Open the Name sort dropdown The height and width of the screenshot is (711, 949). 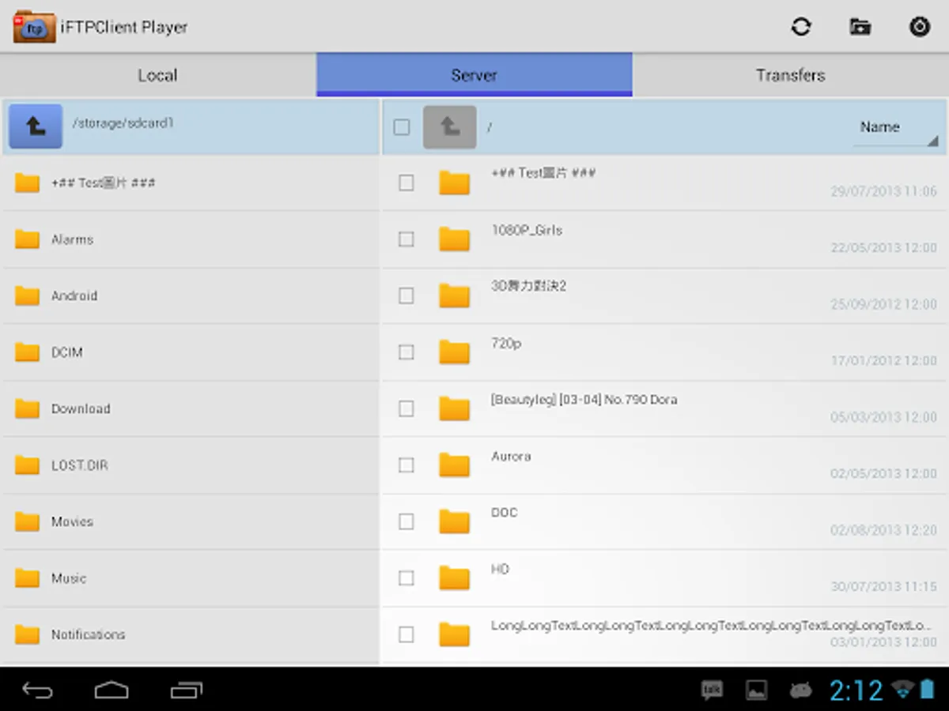896,129
